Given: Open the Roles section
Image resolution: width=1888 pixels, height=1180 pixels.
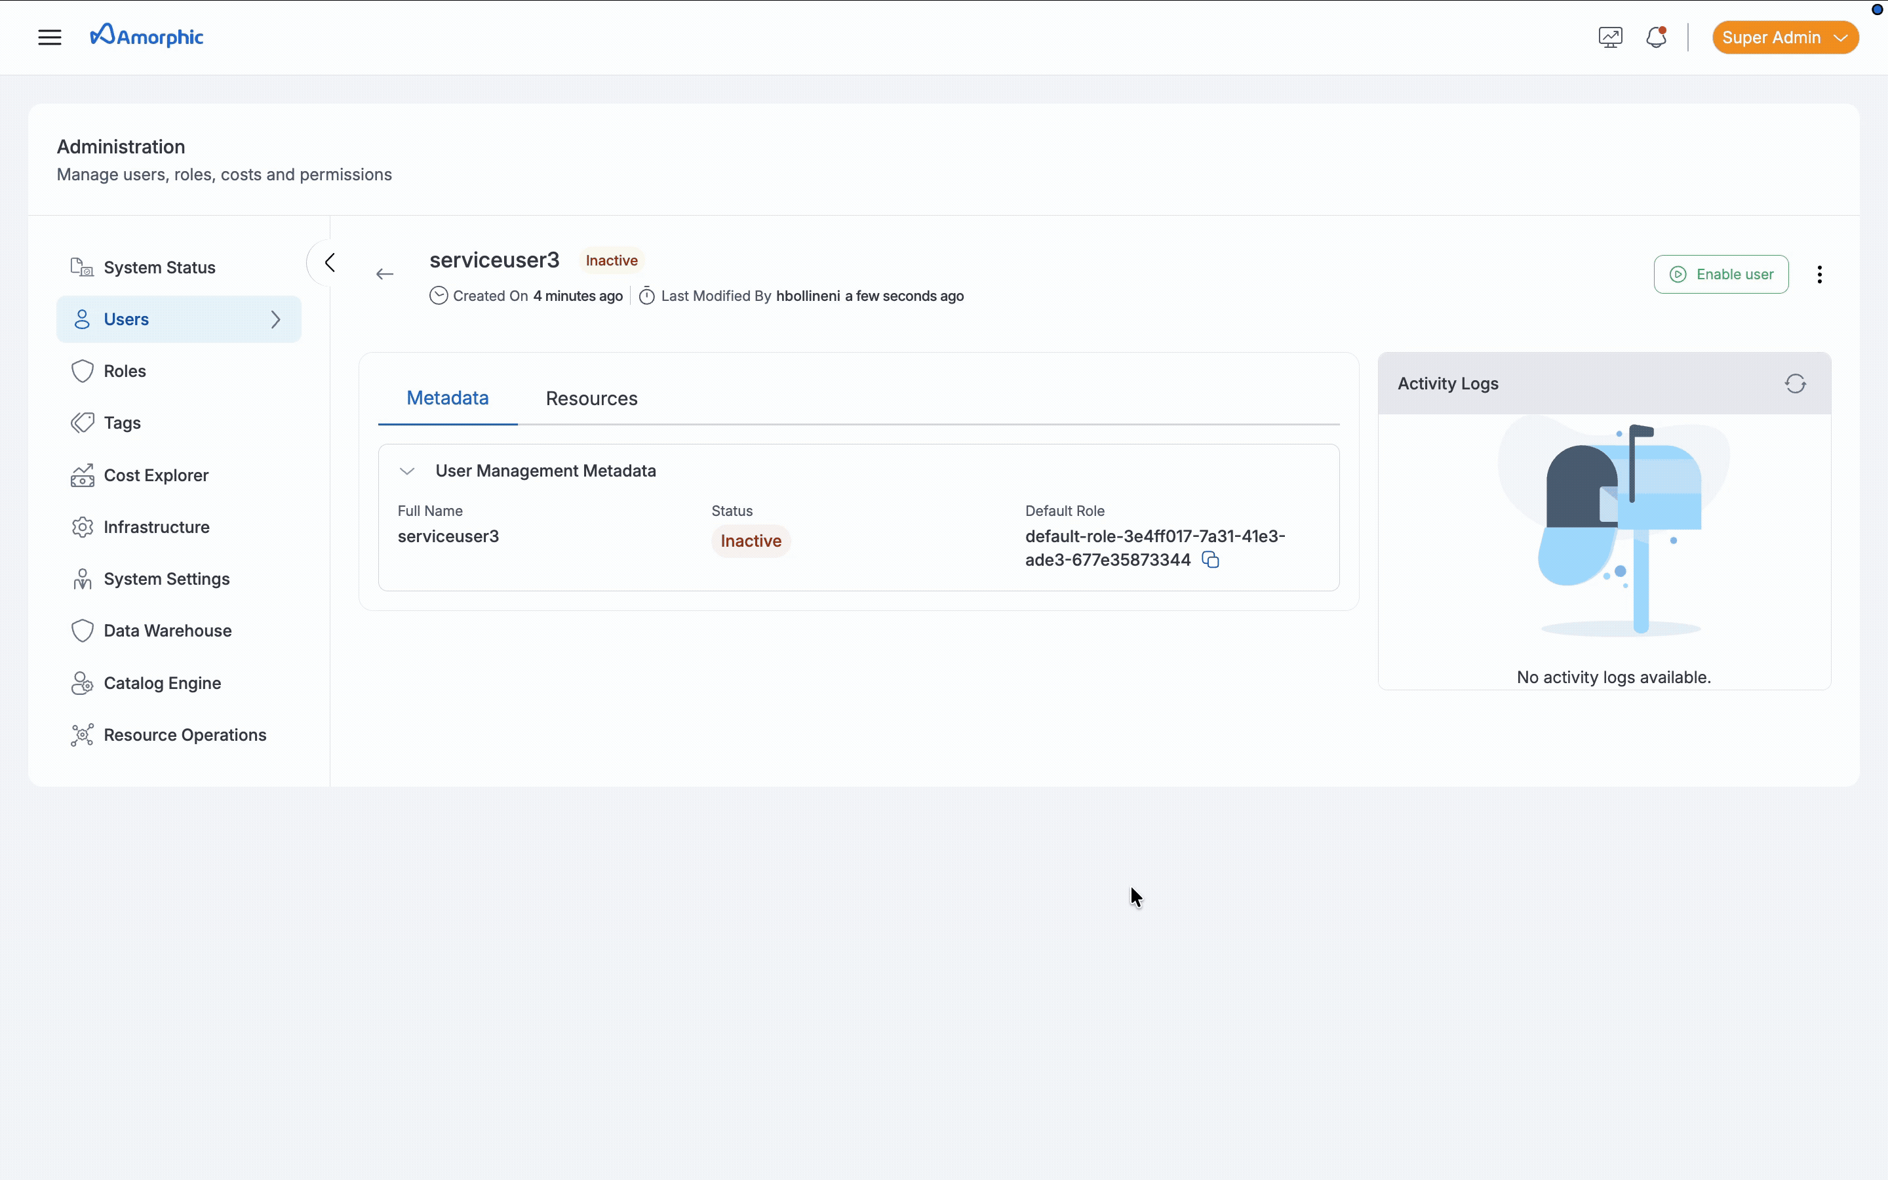Looking at the screenshot, I should click(125, 372).
